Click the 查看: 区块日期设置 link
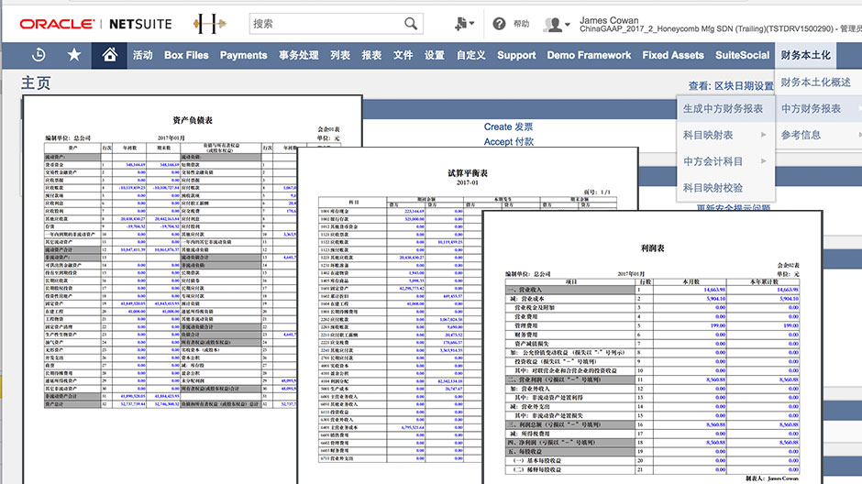 (x=731, y=85)
